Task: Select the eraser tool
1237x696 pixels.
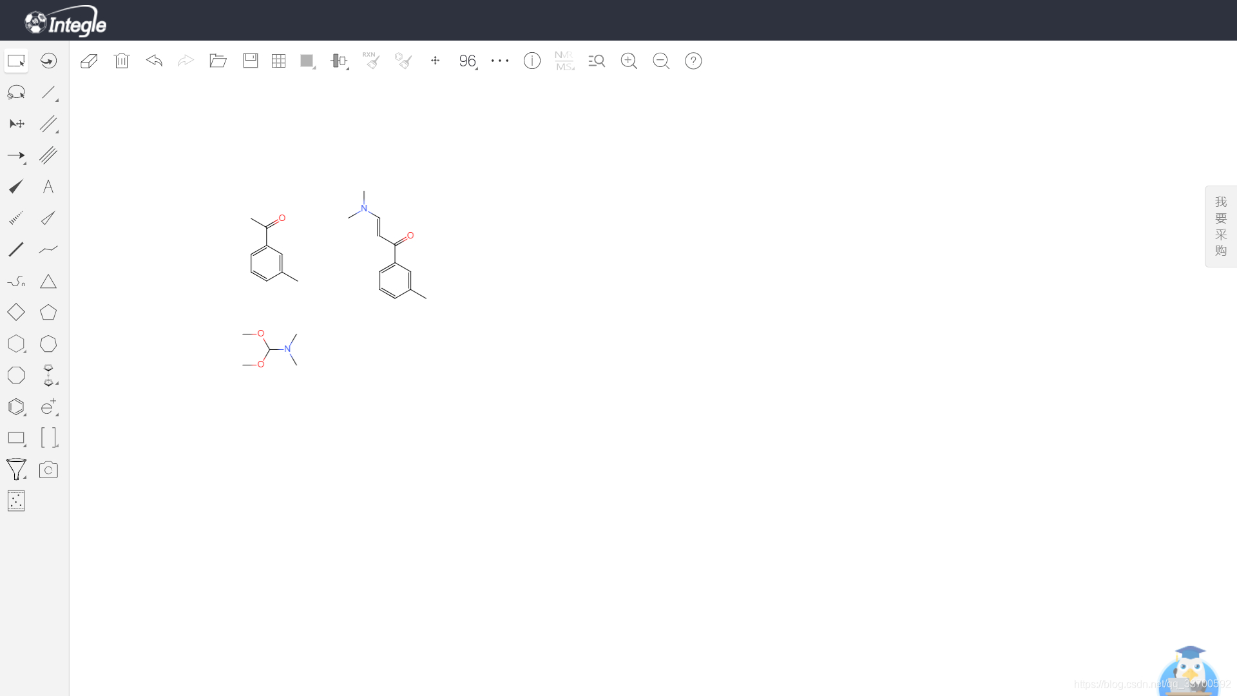Action: pyautogui.click(x=89, y=61)
